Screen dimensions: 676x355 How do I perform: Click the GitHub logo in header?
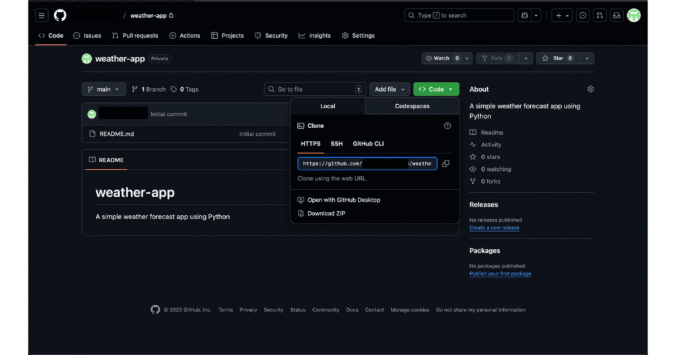click(60, 15)
